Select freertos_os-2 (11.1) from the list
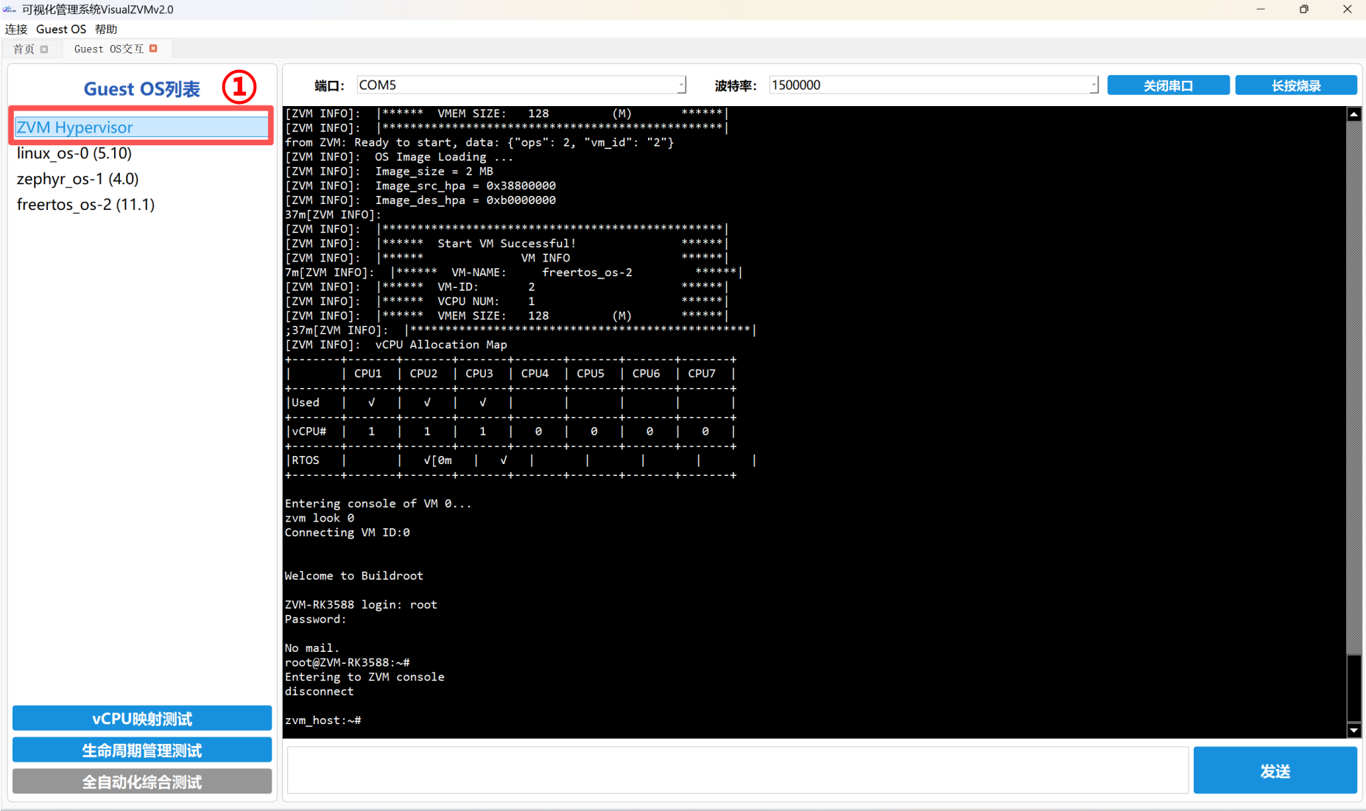1366x811 pixels. (x=85, y=205)
